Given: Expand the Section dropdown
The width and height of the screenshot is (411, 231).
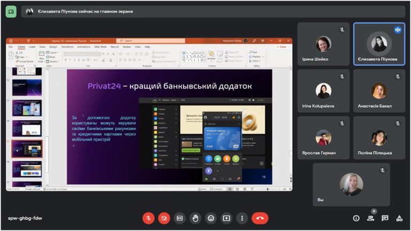Looking at the screenshot, I should [x=52, y=61].
